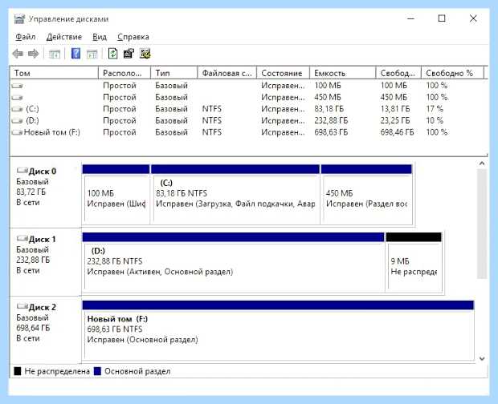Click the drive icon next to Новый том (F:)

[17, 132]
